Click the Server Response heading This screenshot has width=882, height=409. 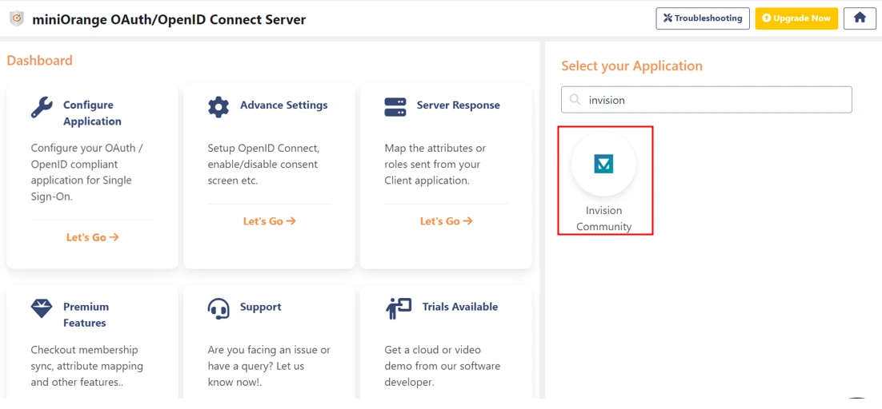click(x=458, y=105)
